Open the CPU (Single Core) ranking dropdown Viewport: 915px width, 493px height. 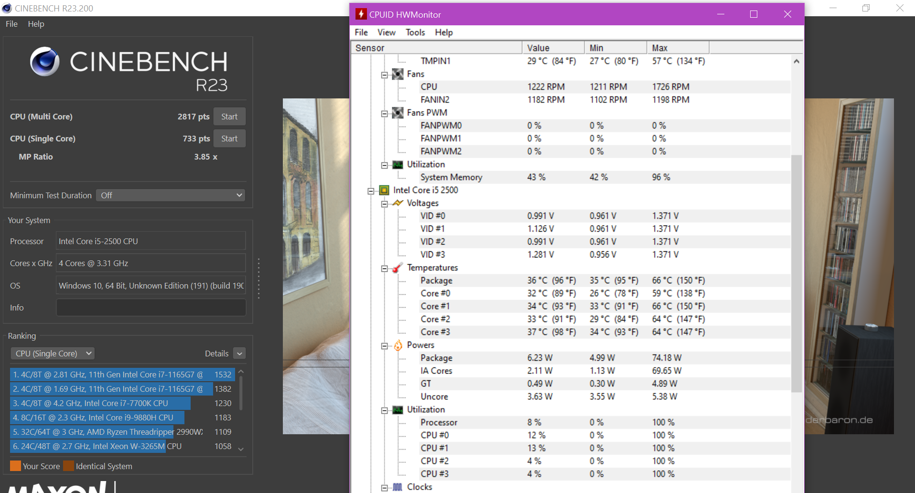(53, 354)
